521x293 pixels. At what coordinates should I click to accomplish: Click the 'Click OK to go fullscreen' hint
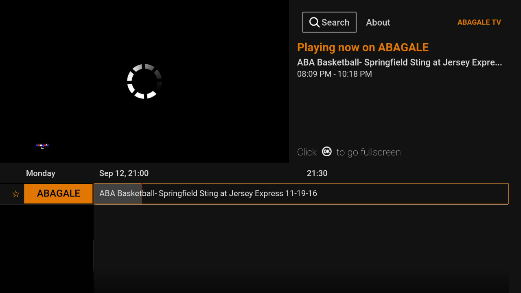(x=349, y=152)
